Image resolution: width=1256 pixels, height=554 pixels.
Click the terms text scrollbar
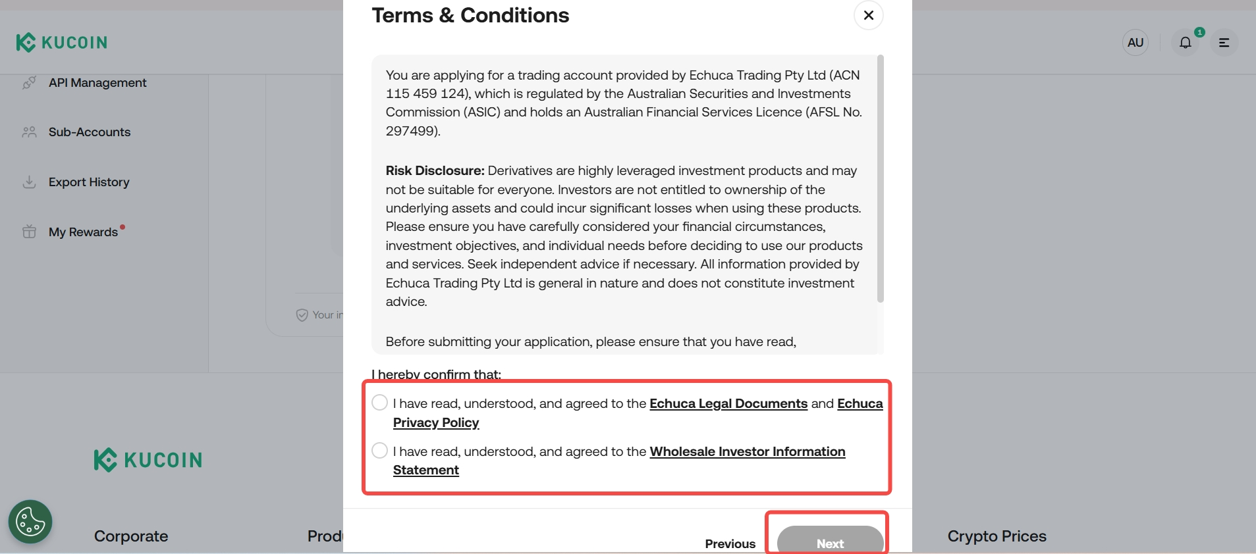point(881,179)
